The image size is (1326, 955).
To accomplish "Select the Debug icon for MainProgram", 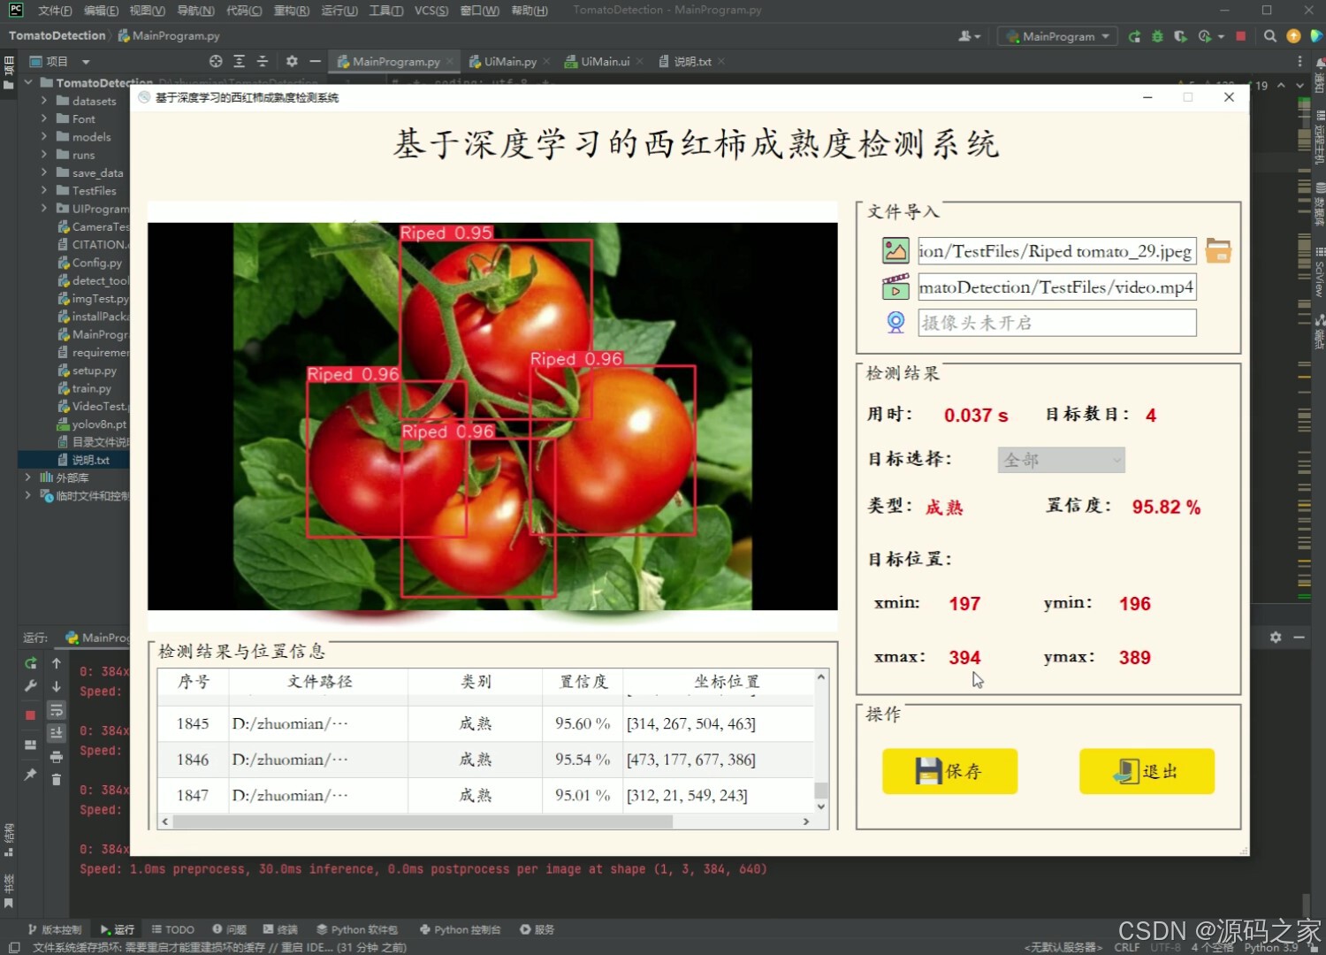I will tap(1157, 36).
